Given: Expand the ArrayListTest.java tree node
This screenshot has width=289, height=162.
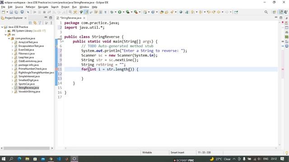Looking at the screenshot, I should tap(12, 42).
